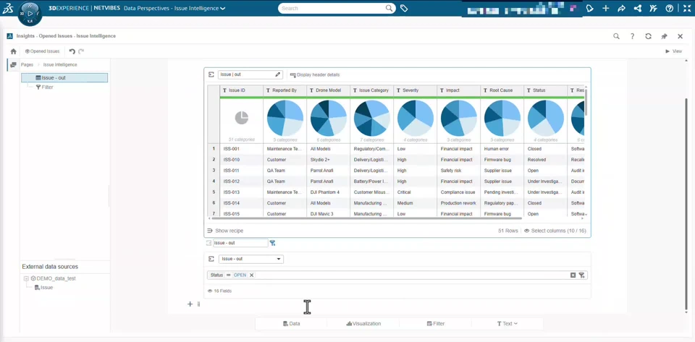Sort by the Issue ID column header
Screen dimensions: 695x342
(242, 90)
